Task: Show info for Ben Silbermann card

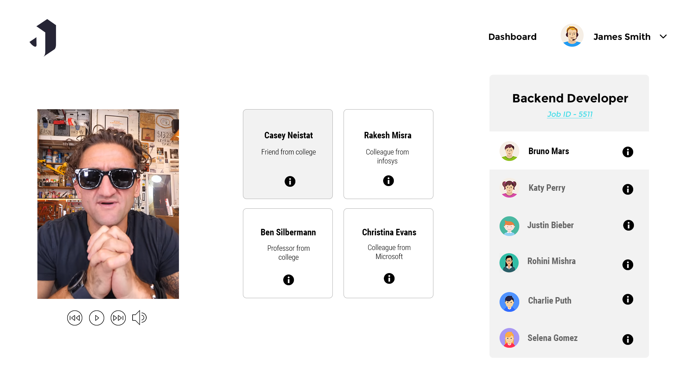Action: [x=289, y=280]
